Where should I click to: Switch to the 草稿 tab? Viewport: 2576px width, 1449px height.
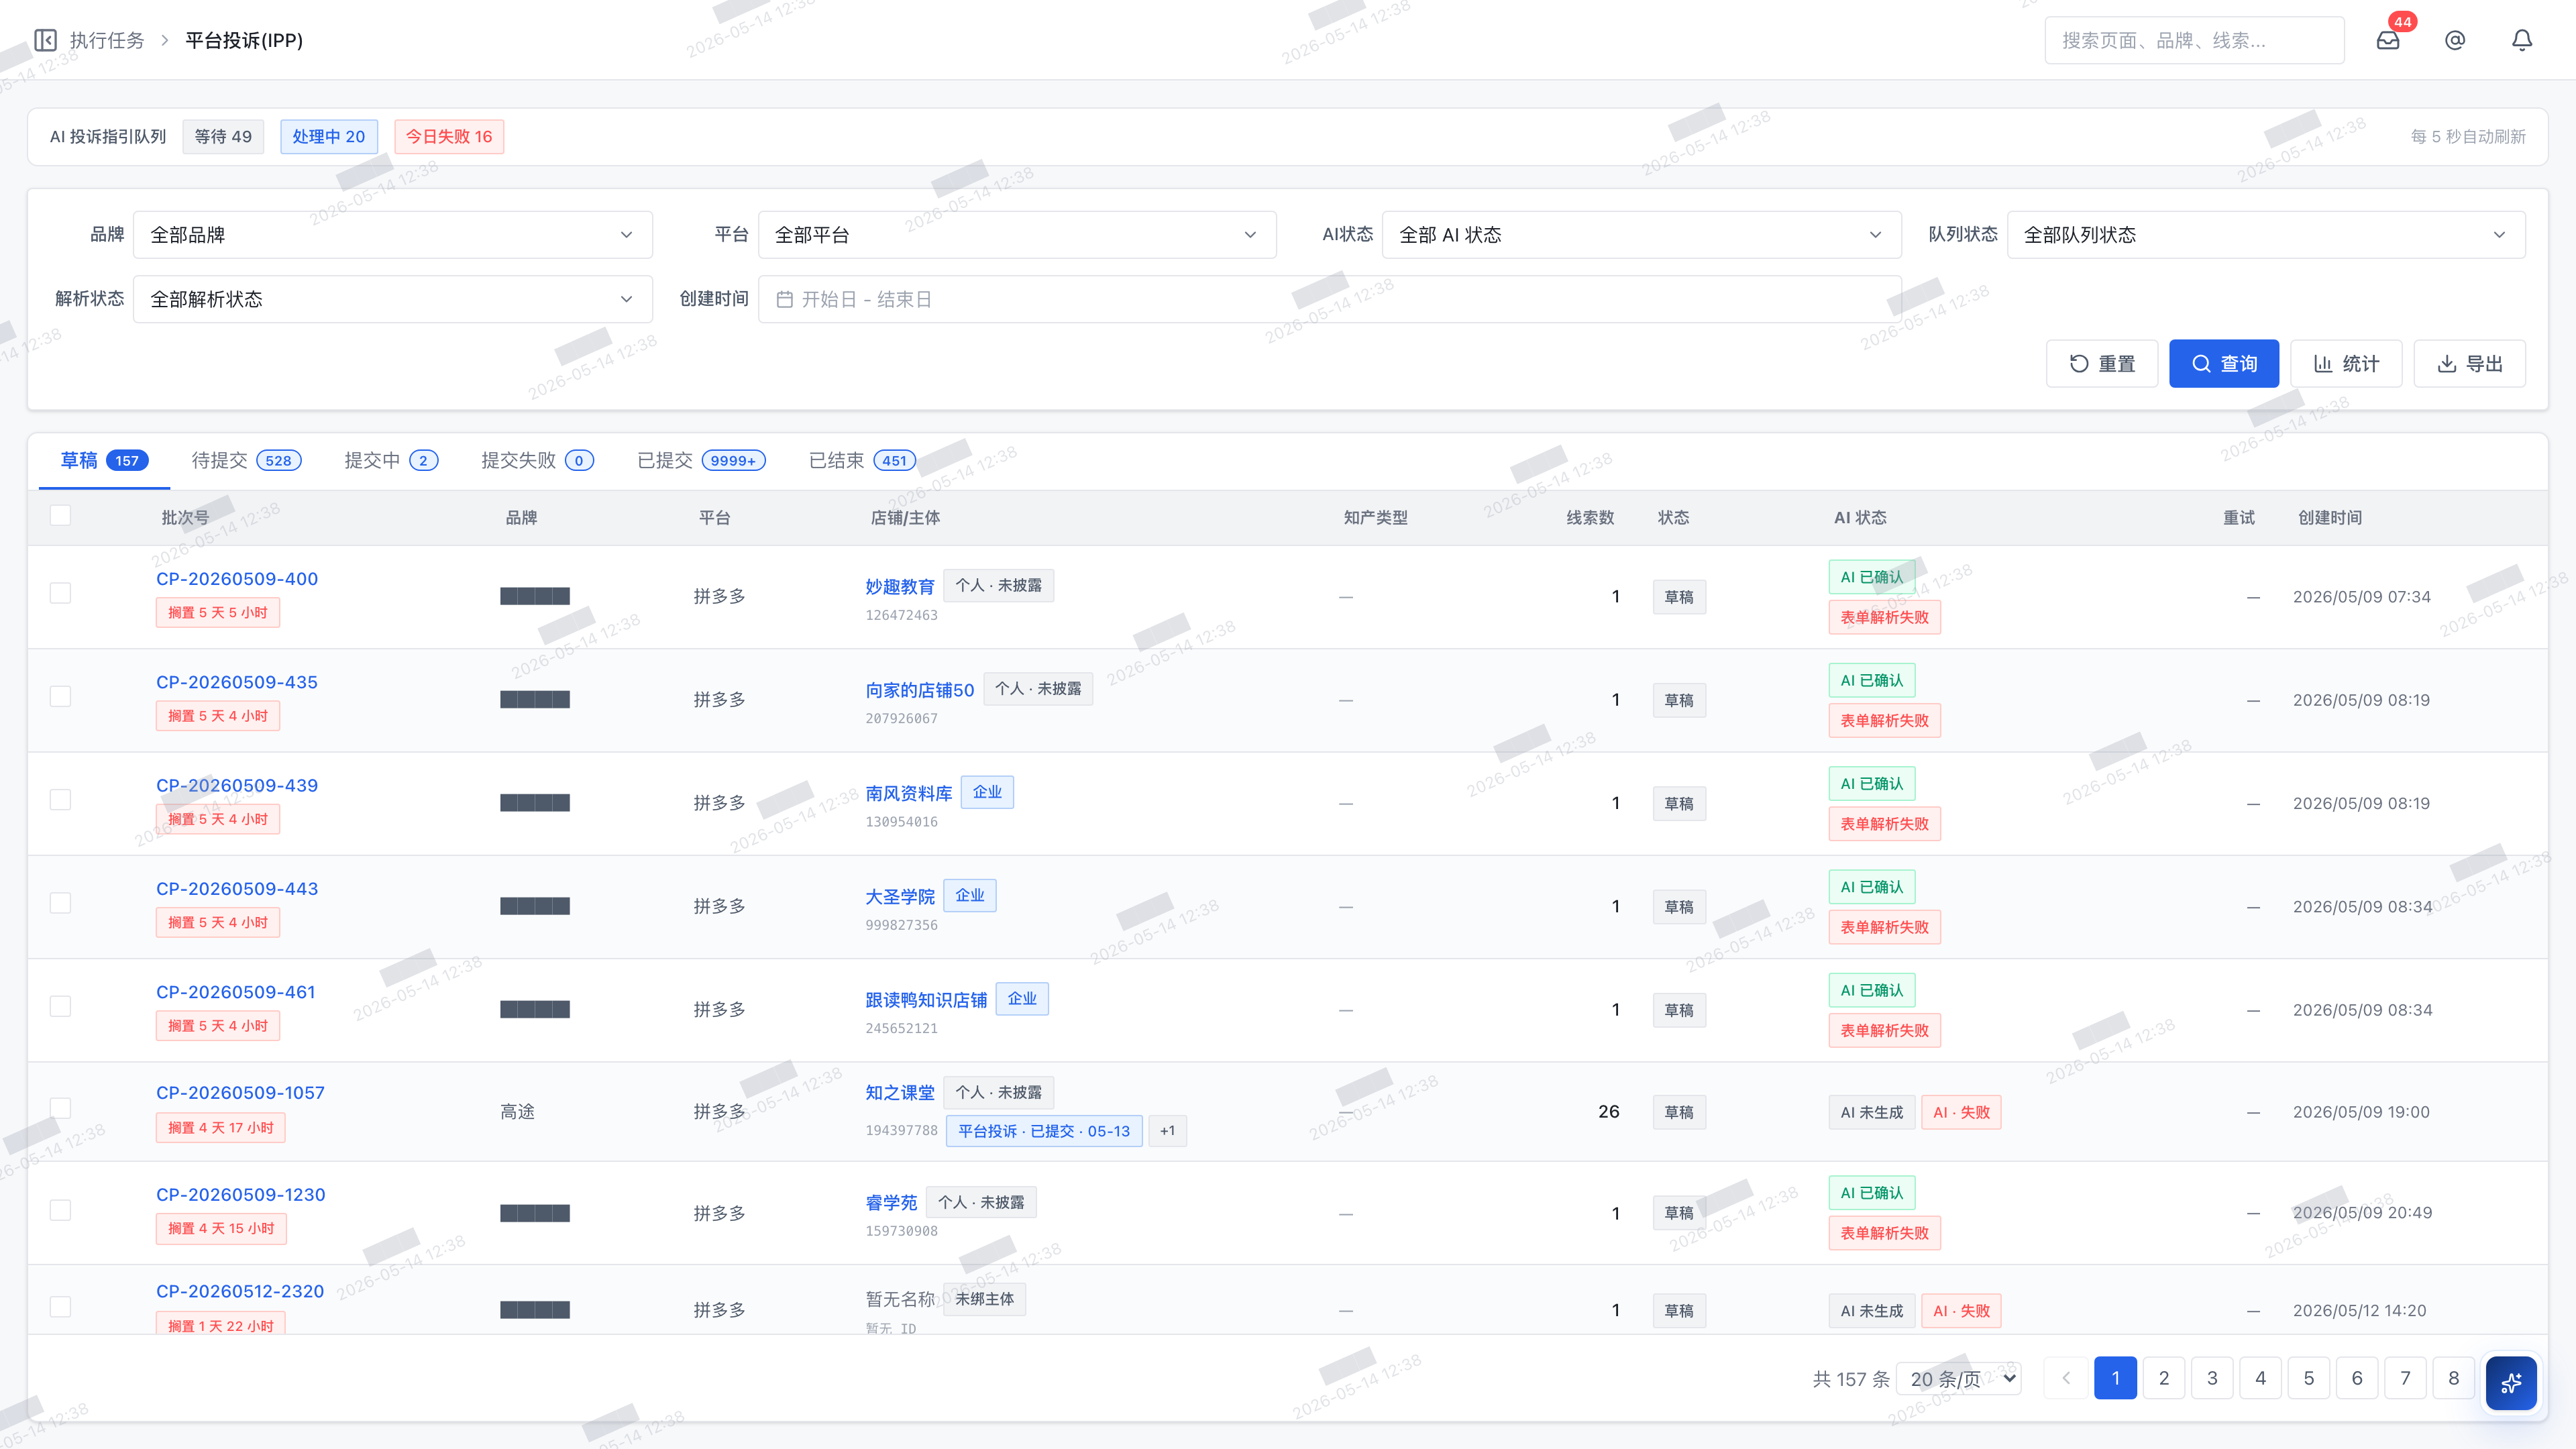click(x=104, y=460)
